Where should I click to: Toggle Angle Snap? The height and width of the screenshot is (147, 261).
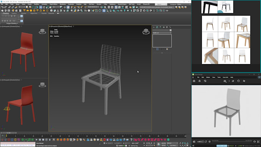(75, 7)
